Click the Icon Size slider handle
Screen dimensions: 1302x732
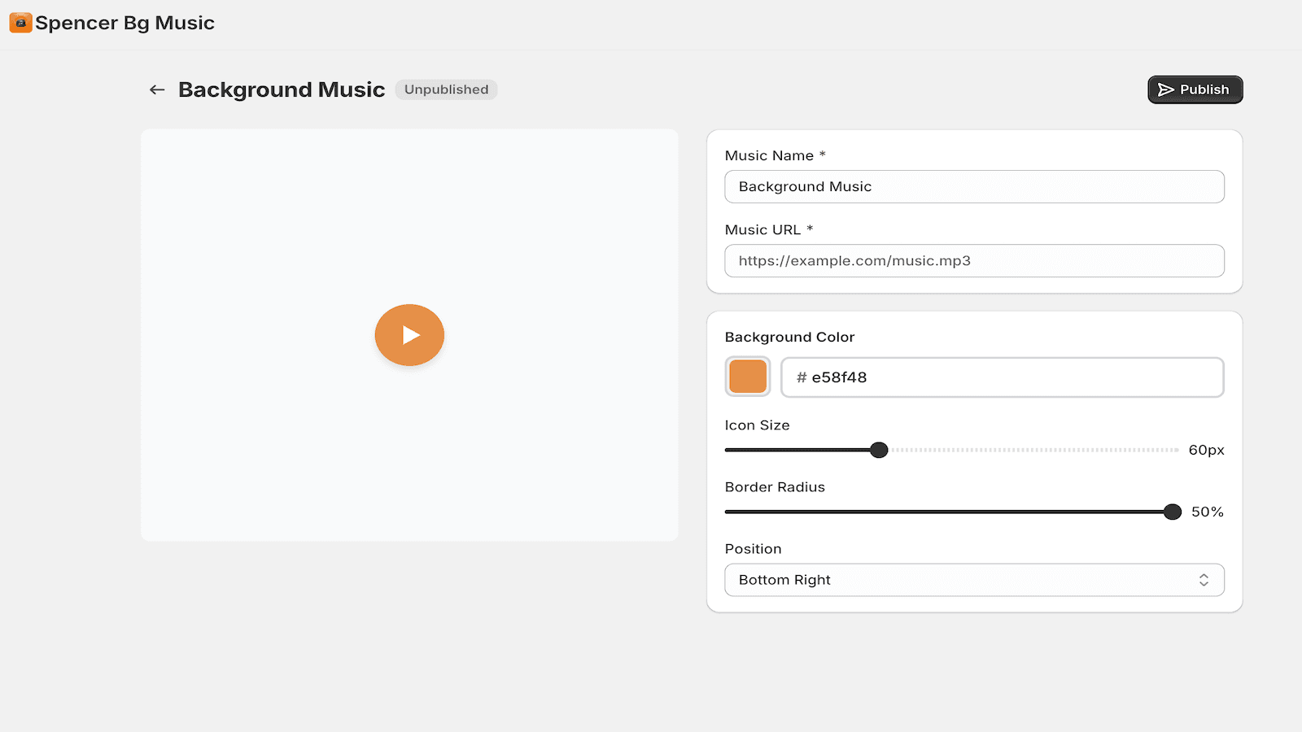click(x=879, y=450)
